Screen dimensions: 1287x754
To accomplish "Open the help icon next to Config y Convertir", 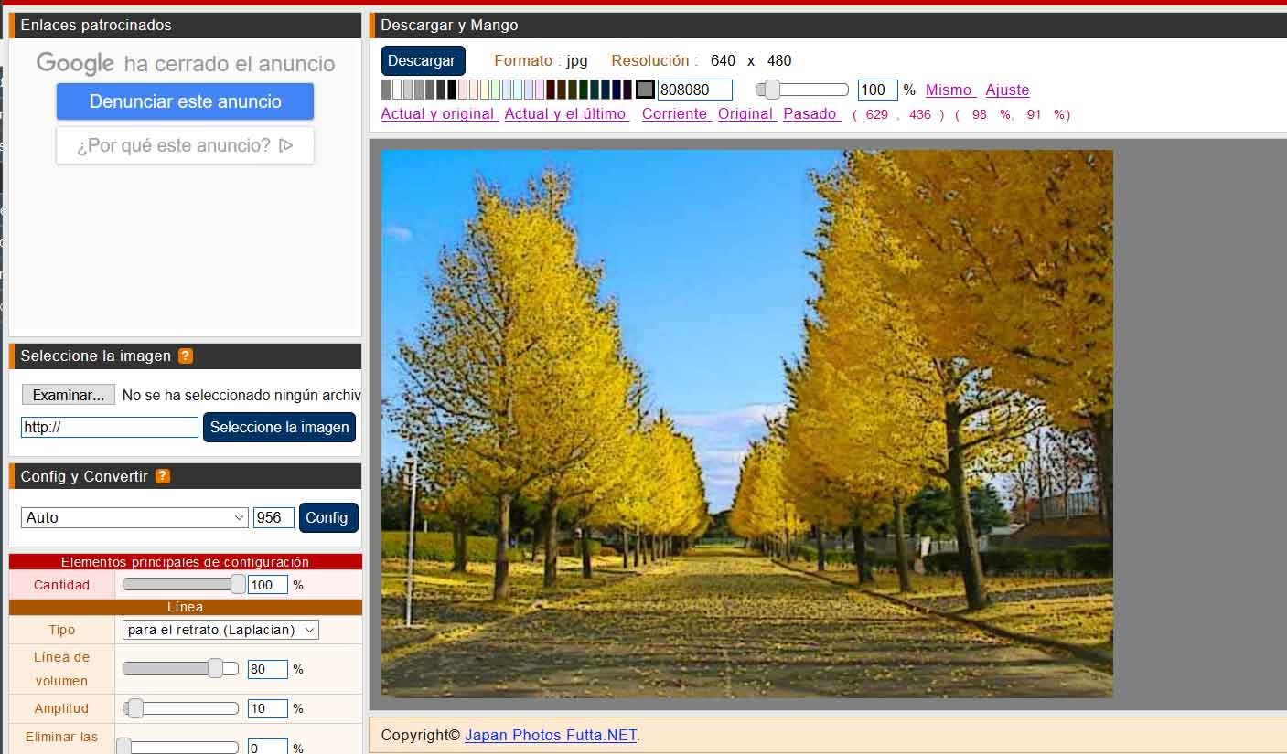I will pyautogui.click(x=163, y=476).
